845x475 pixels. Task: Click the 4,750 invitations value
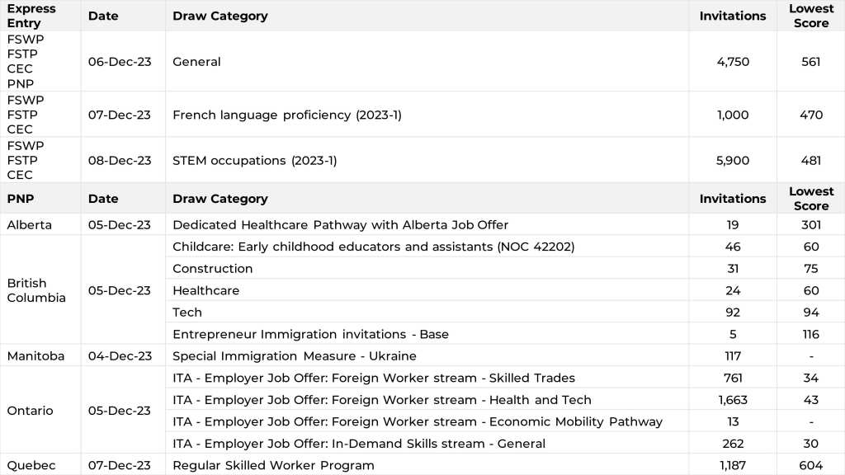[733, 62]
